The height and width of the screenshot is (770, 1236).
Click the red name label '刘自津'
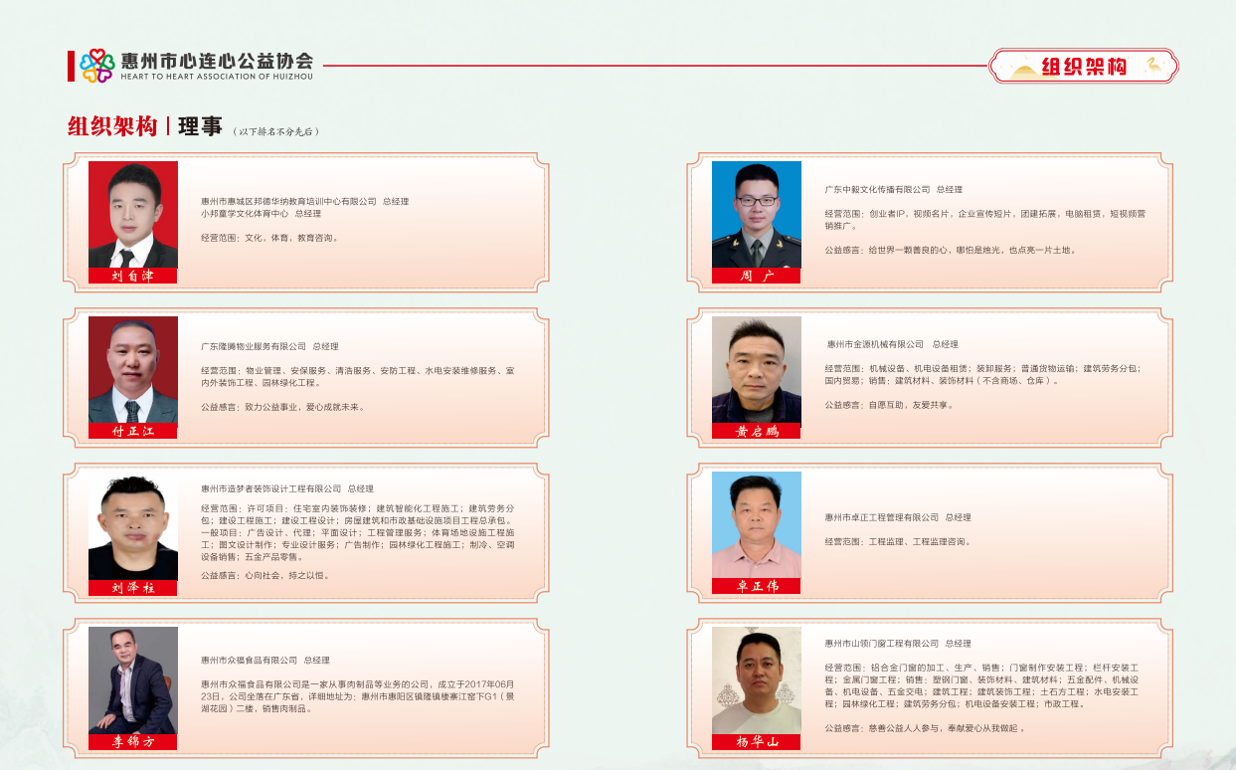133,276
